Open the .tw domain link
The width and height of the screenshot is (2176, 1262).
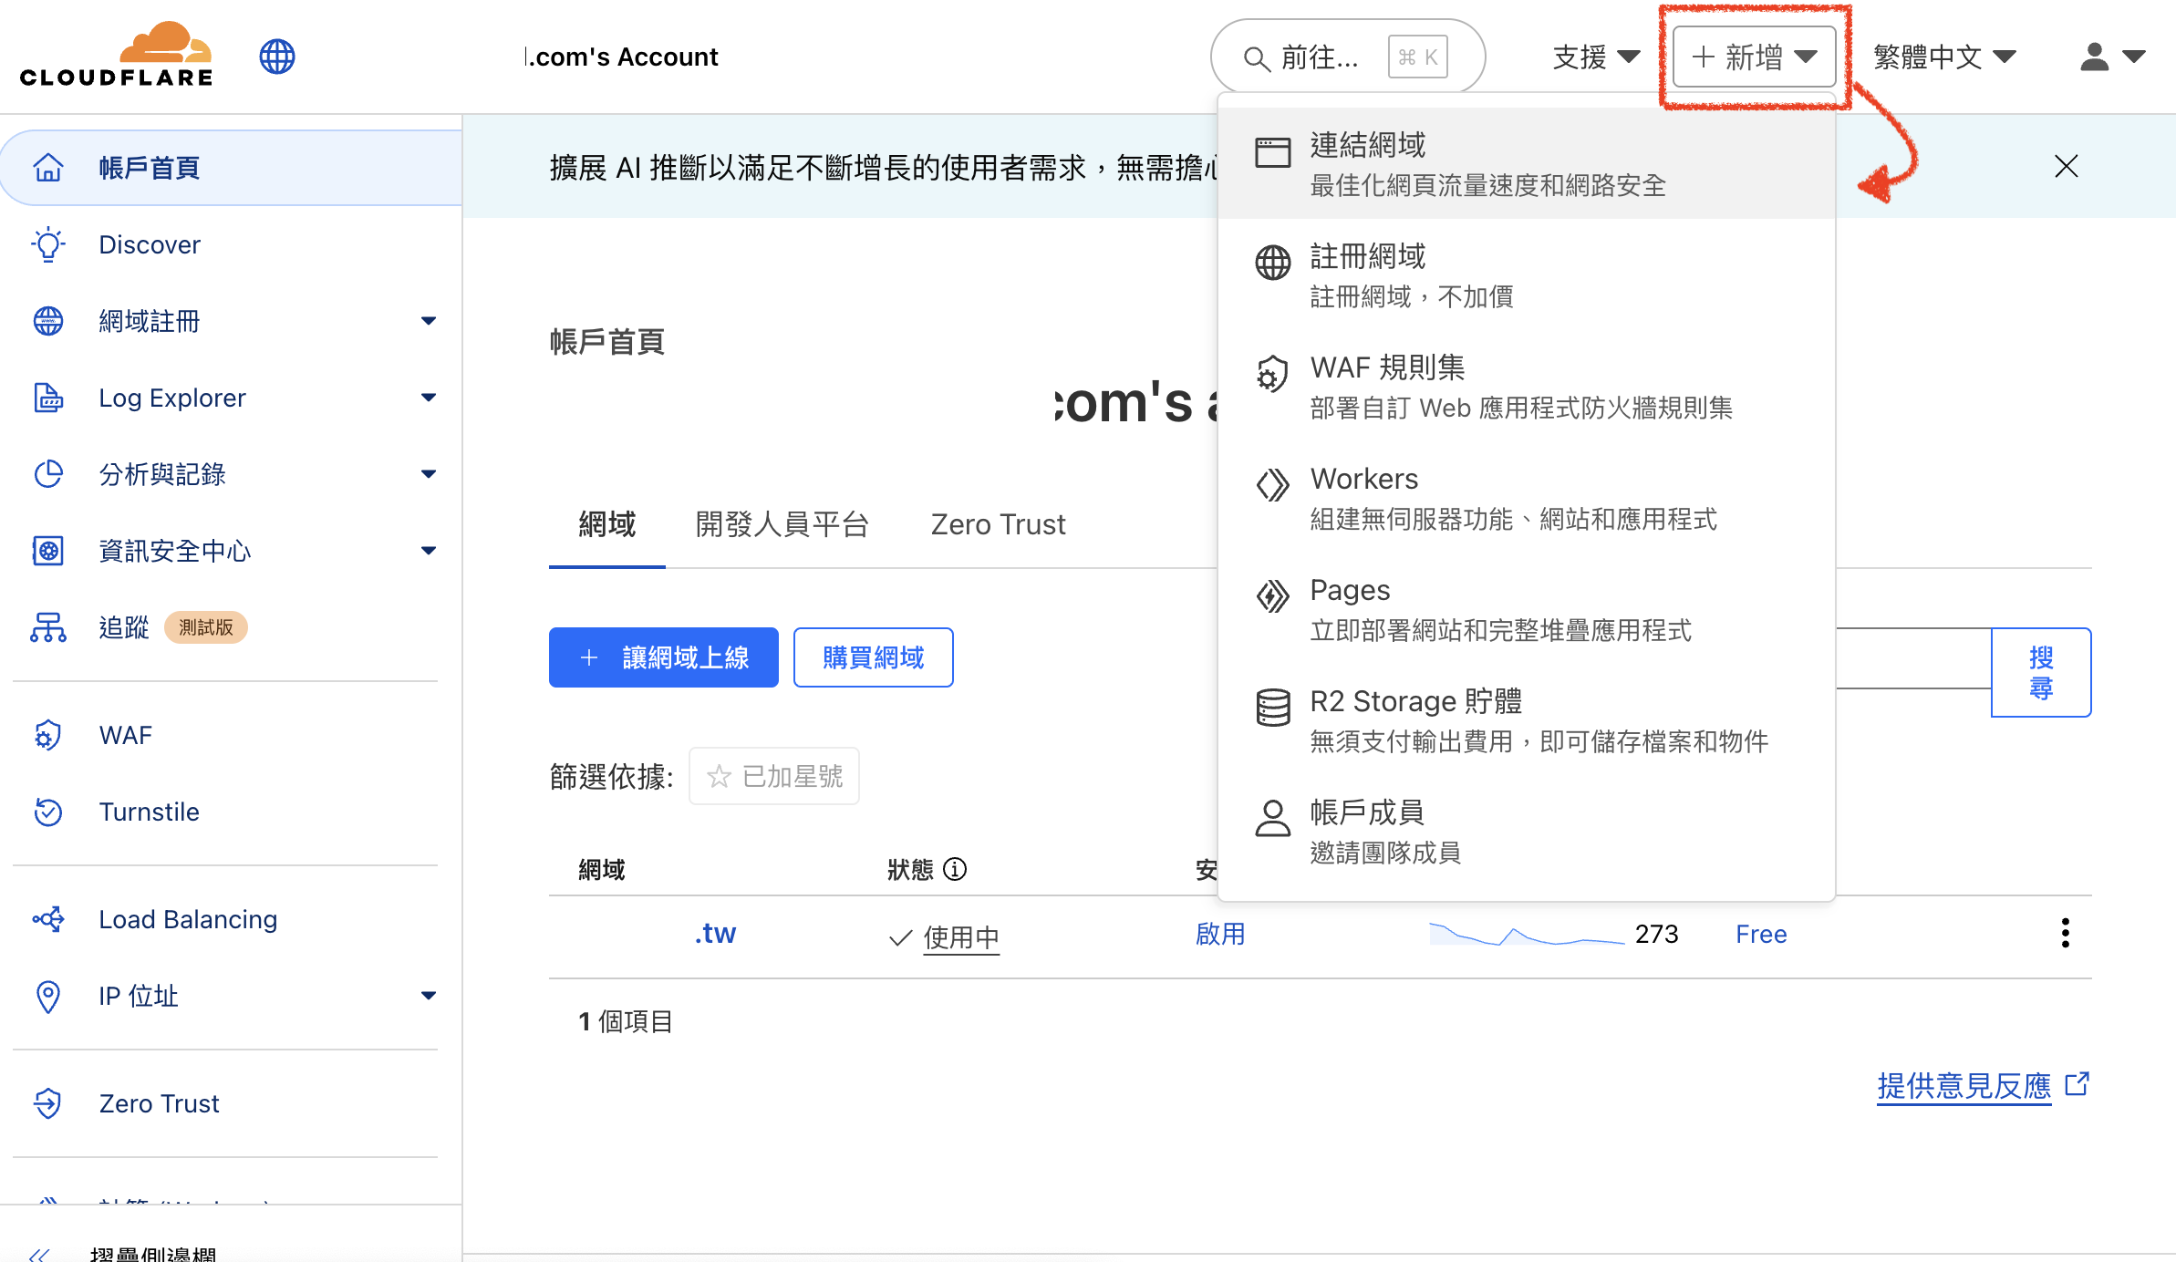coord(715,934)
